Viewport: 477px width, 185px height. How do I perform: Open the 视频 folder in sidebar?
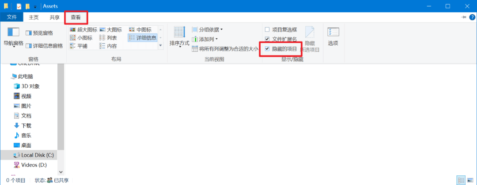point(23,96)
